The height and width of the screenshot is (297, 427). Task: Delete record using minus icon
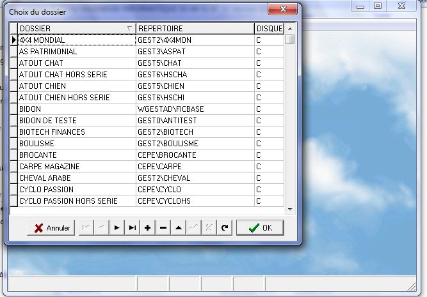(x=163, y=228)
